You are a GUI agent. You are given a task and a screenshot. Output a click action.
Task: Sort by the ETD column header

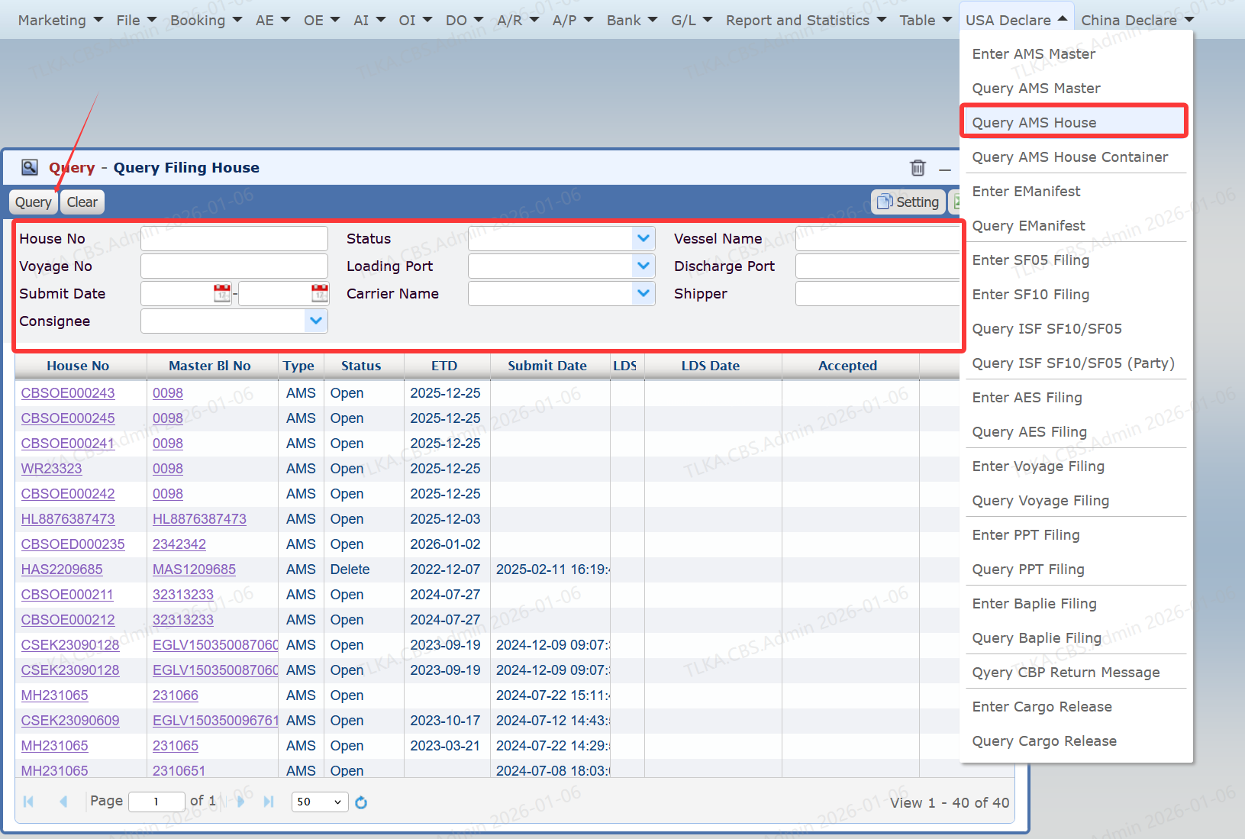point(444,366)
